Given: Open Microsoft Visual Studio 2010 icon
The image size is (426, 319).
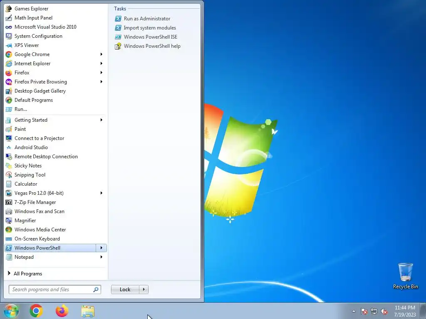Looking at the screenshot, I should point(9,27).
